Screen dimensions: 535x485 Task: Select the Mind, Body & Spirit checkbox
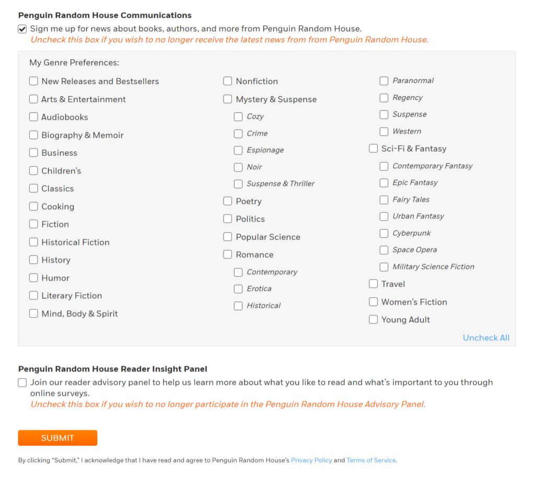(x=33, y=313)
